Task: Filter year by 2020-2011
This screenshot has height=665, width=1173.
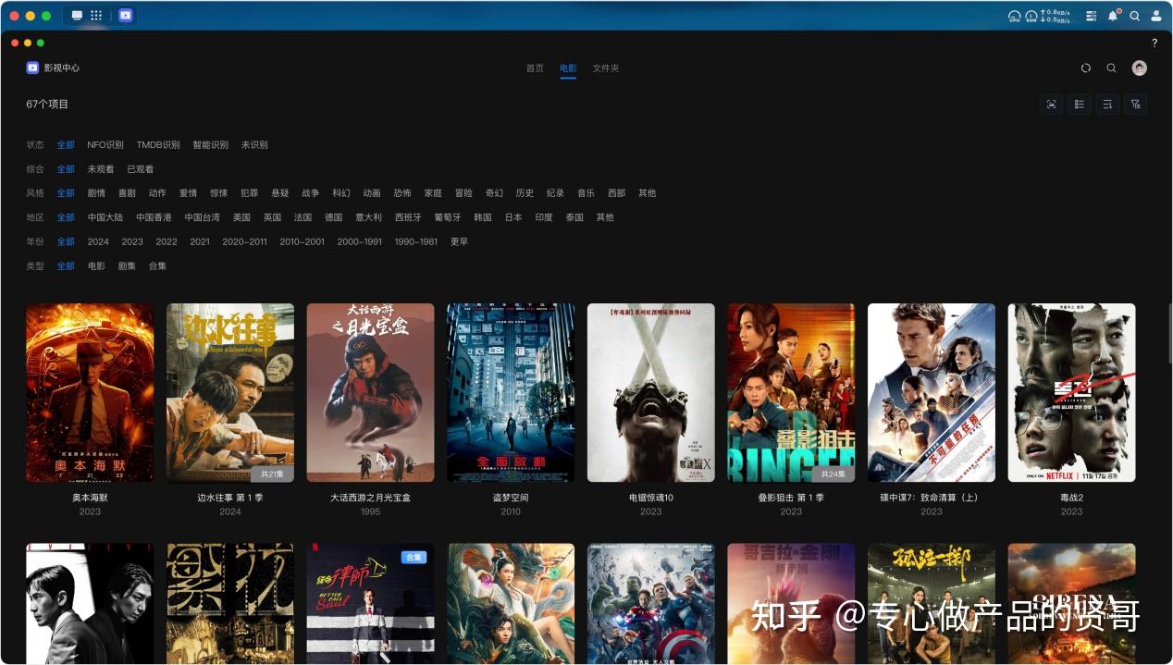Action: pos(244,241)
